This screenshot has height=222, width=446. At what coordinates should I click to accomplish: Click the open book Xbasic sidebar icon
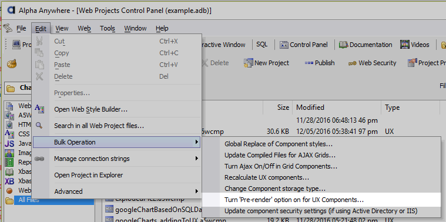(x=9, y=171)
